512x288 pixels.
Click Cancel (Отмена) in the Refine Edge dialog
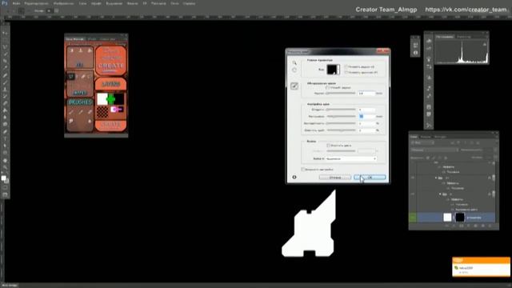coord(335,178)
